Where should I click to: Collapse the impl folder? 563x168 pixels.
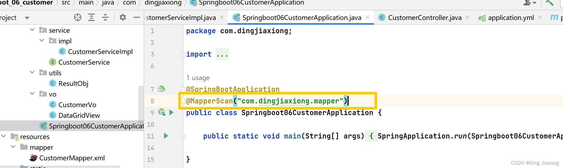point(42,40)
